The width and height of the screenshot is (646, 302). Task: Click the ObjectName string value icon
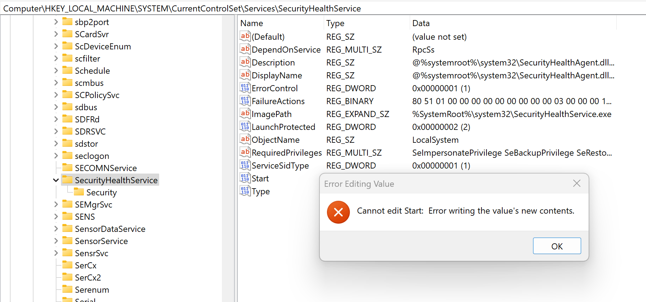245,139
